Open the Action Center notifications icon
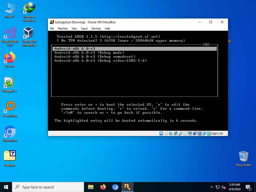The image size is (256, 192). [x=248, y=187]
